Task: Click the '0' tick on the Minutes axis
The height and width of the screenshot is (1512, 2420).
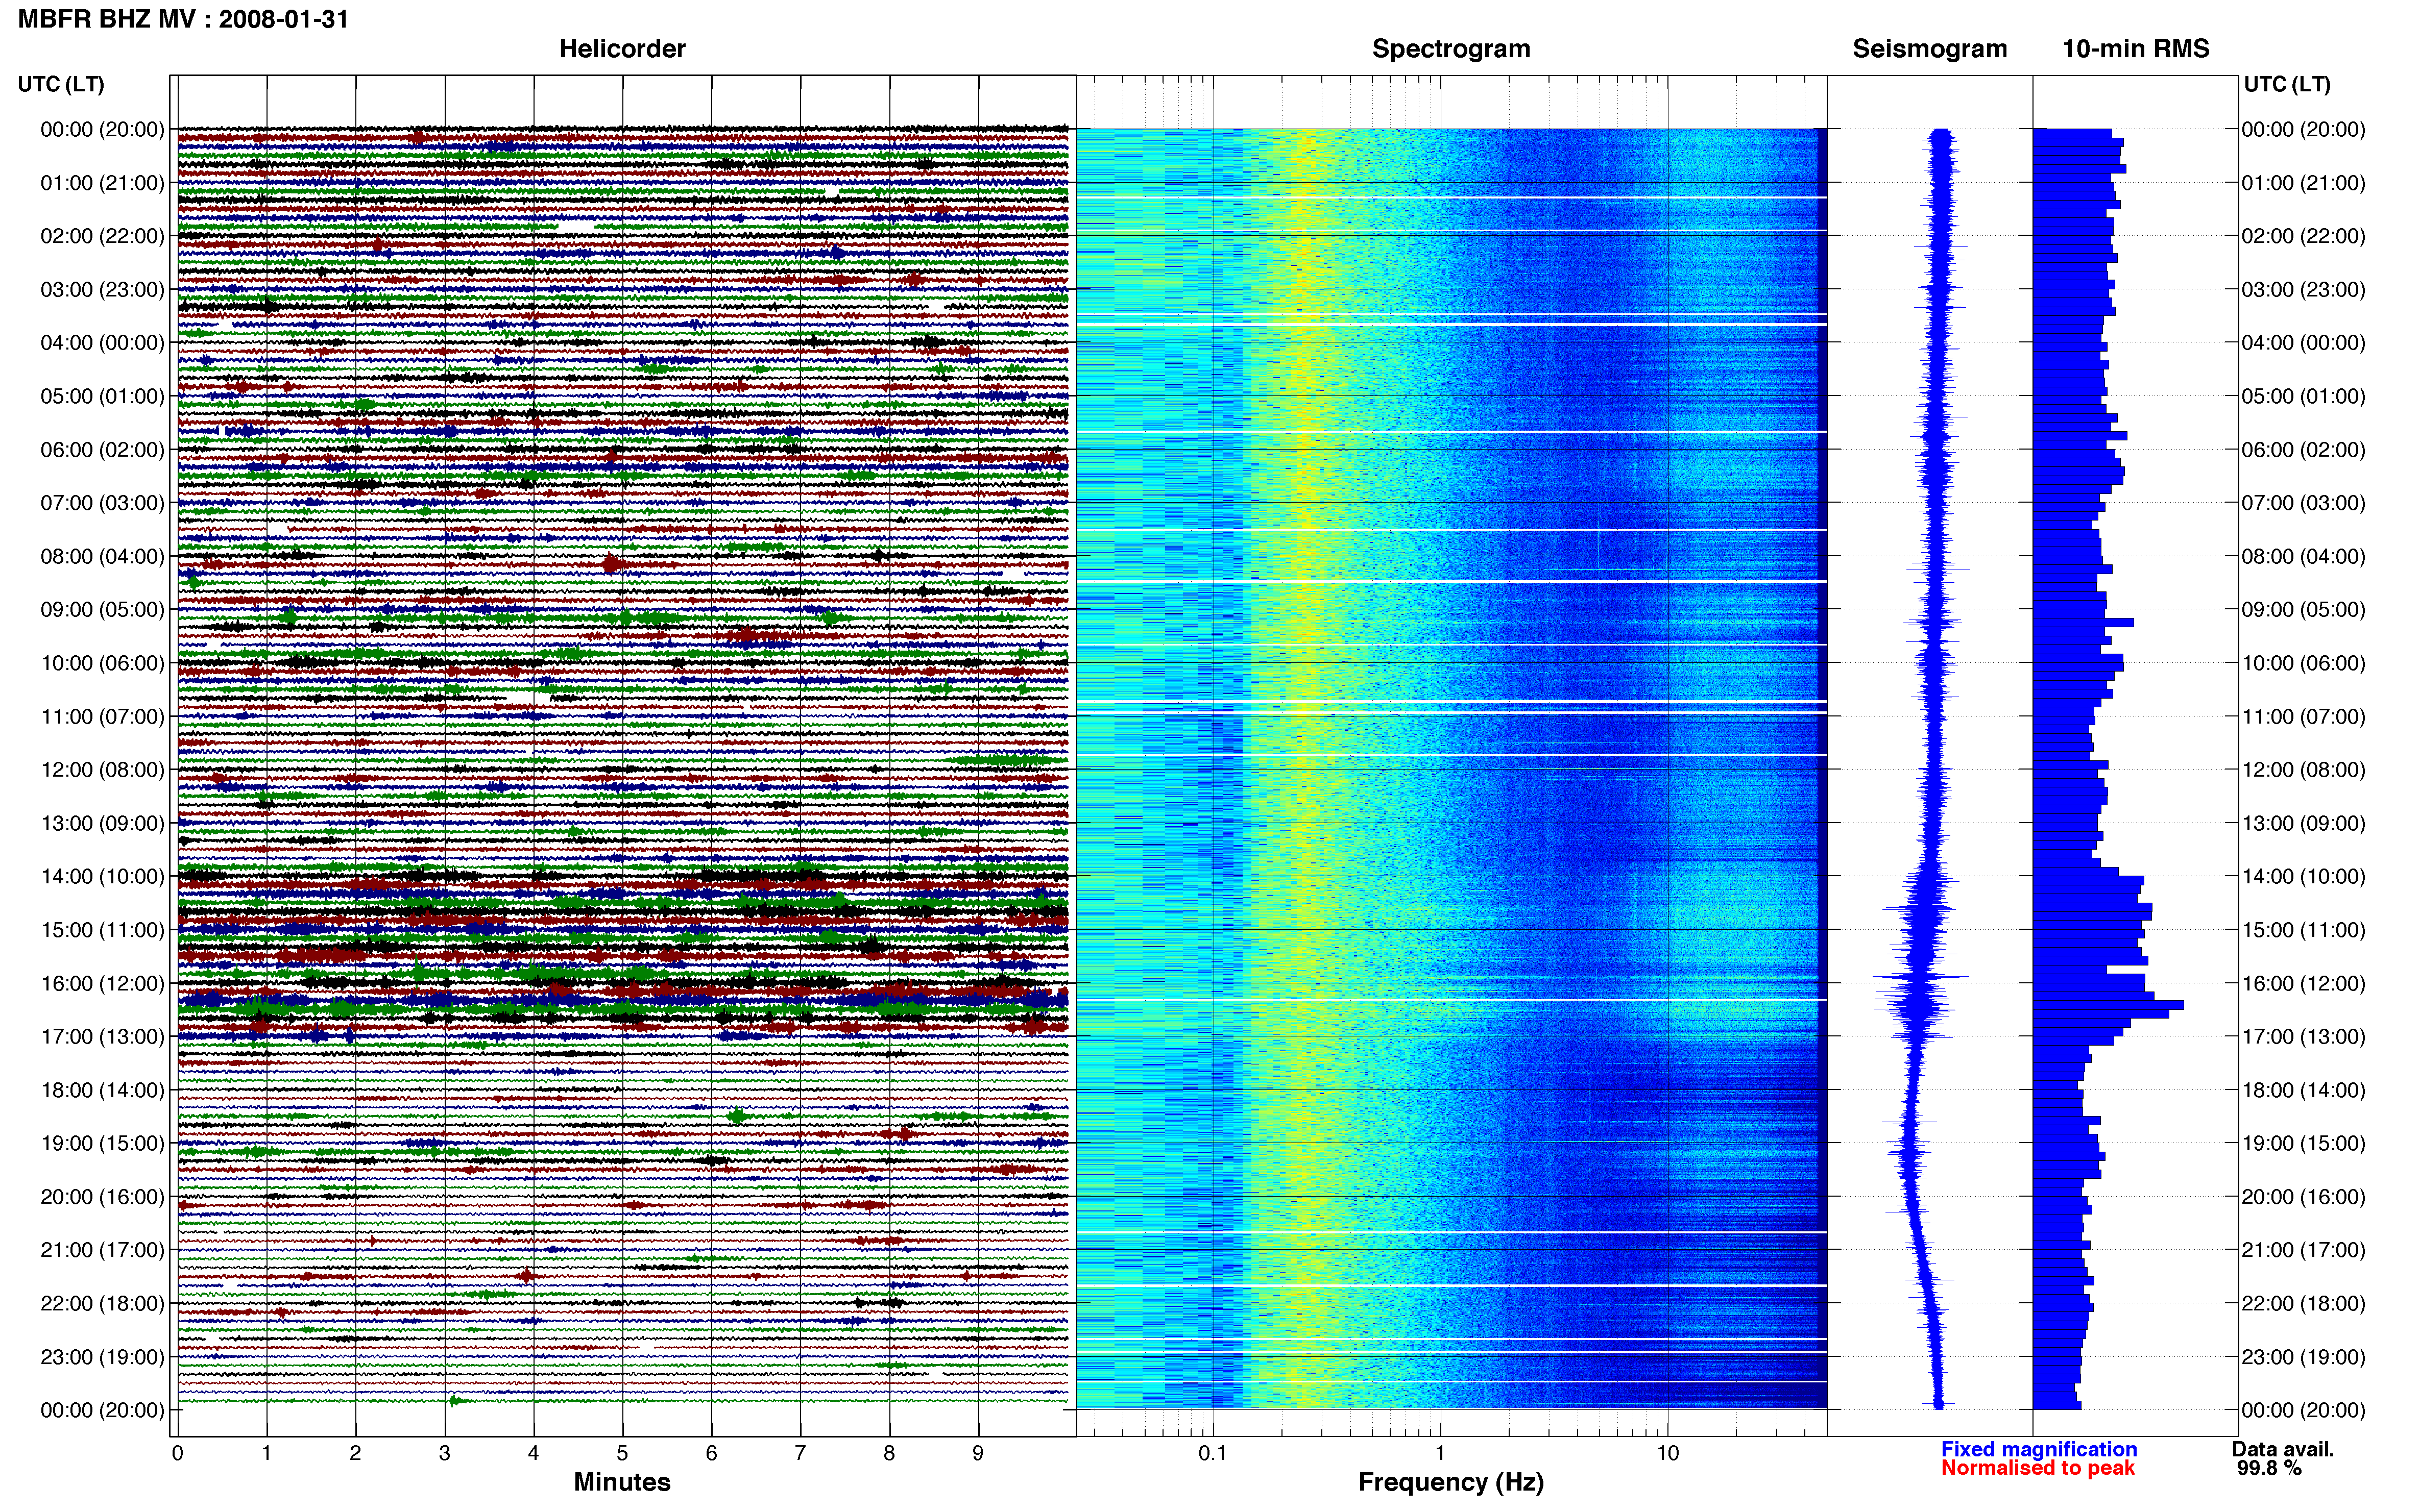Action: point(177,1454)
